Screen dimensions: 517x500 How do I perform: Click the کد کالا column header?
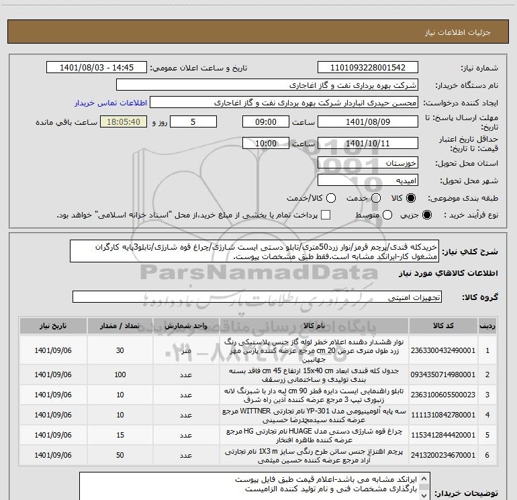click(443, 326)
